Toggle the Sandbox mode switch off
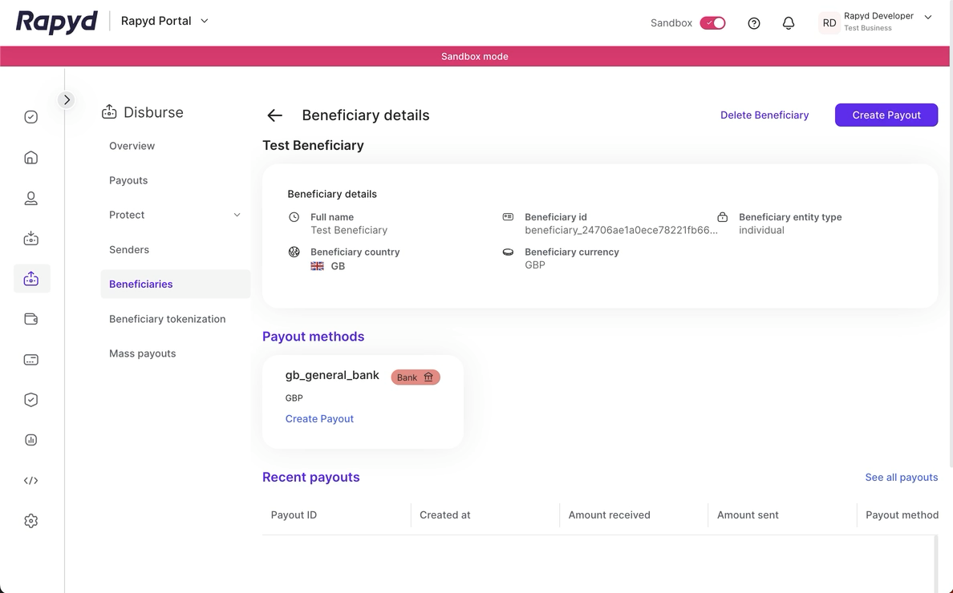Image resolution: width=953 pixels, height=593 pixels. coord(713,22)
